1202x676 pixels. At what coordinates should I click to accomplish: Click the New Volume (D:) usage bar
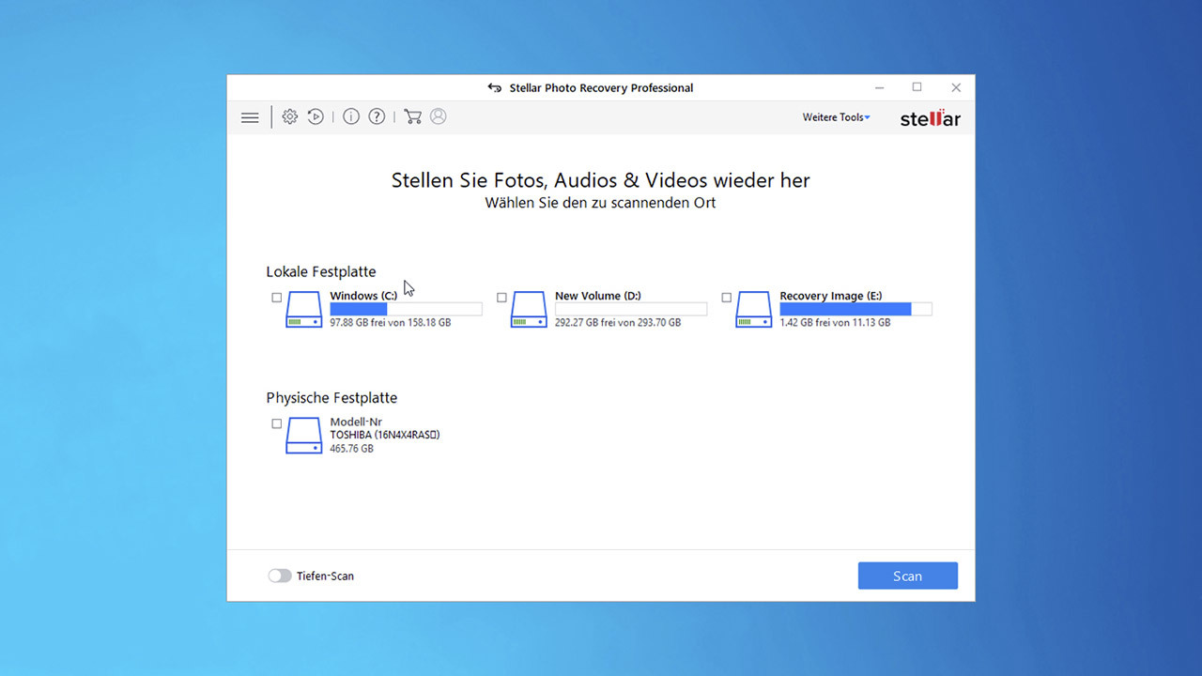coord(631,309)
